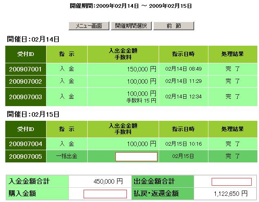Click the 入金金額合計 label

tap(29, 181)
